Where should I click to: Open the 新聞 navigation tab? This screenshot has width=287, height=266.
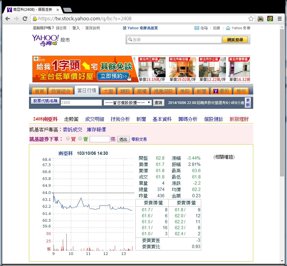[x=201, y=91]
